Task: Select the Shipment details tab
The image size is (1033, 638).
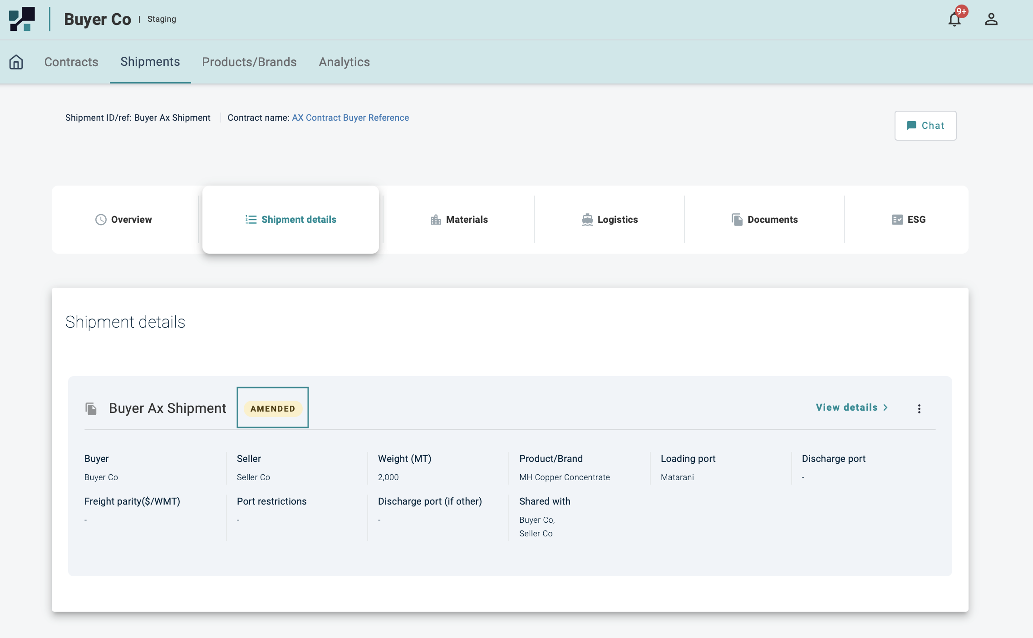Action: pos(290,220)
